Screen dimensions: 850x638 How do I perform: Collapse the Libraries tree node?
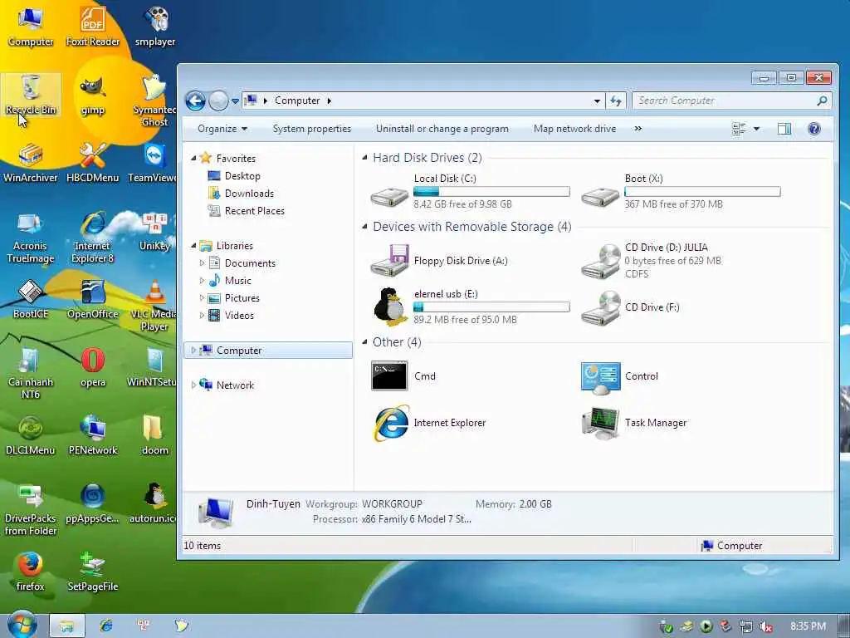[x=193, y=246]
